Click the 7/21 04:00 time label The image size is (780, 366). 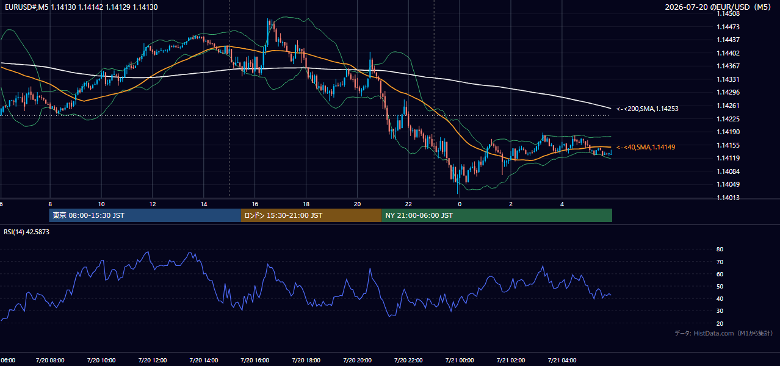562,361
